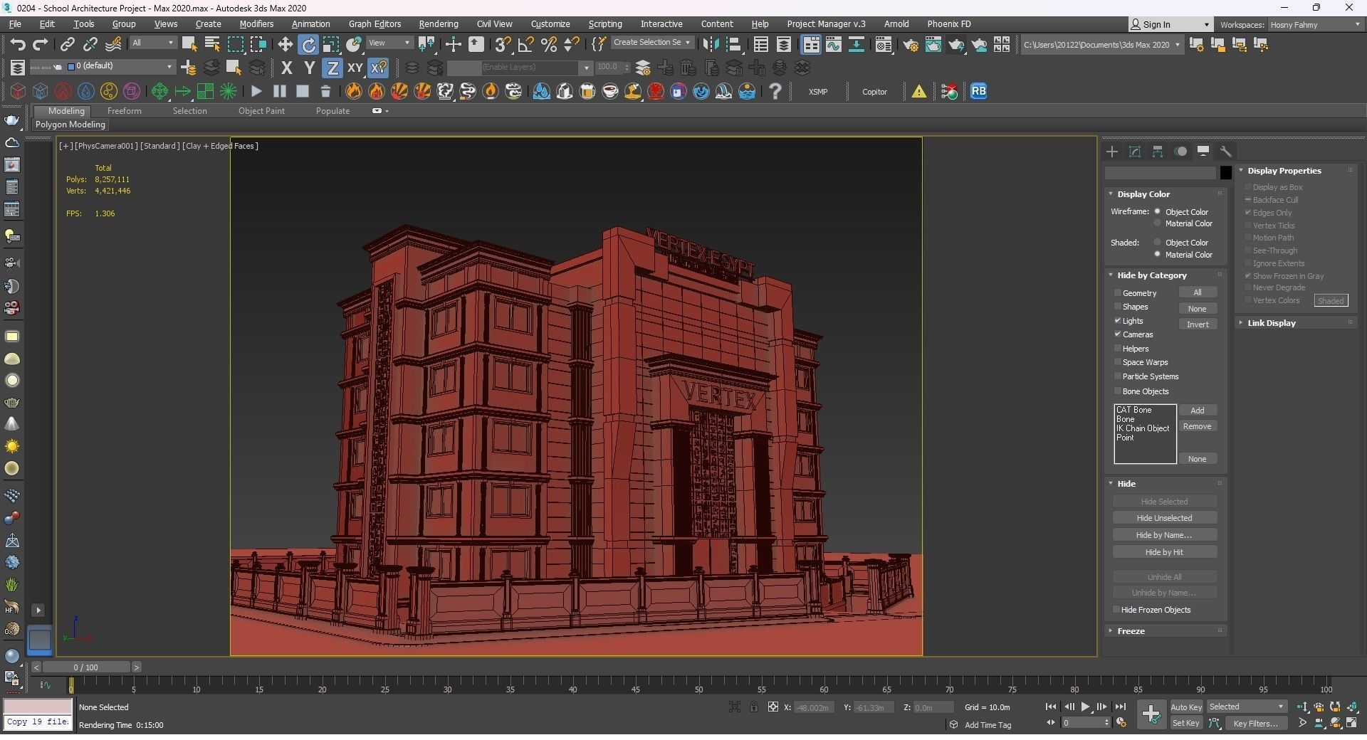1367x740 pixels.
Task: Toggle the Percent Snap icon
Action: 549,45
